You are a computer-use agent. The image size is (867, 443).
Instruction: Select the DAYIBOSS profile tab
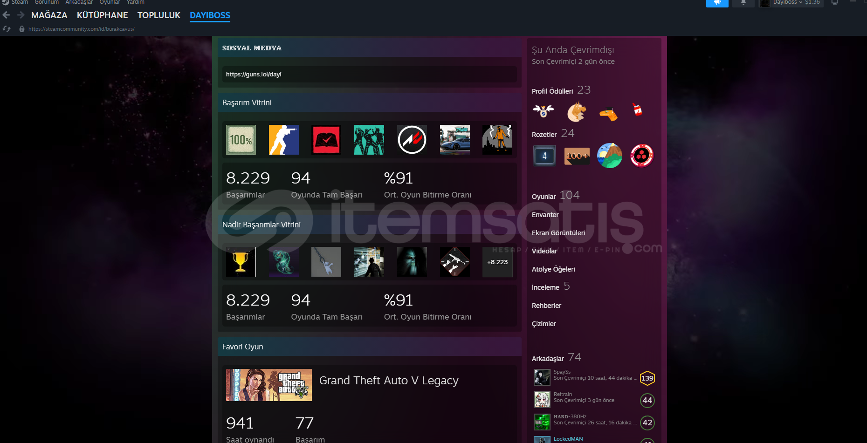[x=210, y=15]
